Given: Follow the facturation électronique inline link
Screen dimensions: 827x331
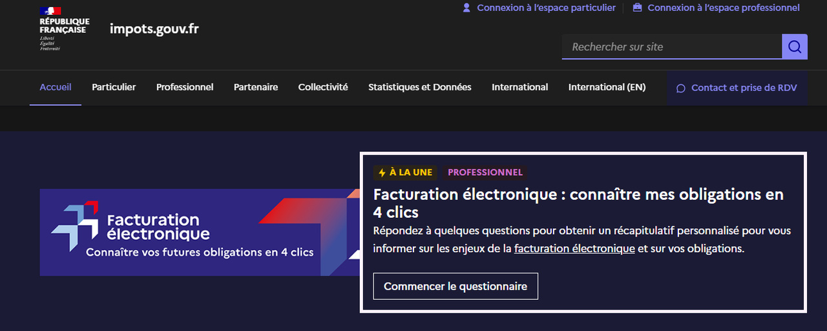Looking at the screenshot, I should (574, 248).
